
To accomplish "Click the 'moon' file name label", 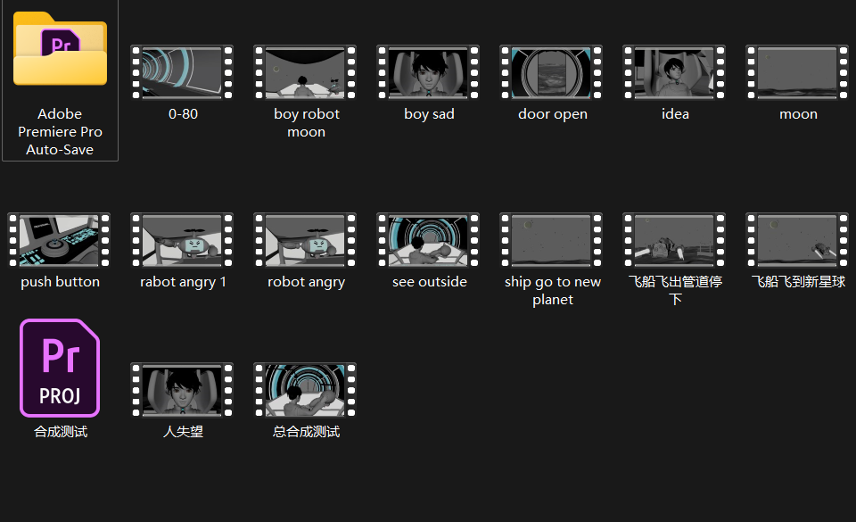I will point(798,114).
